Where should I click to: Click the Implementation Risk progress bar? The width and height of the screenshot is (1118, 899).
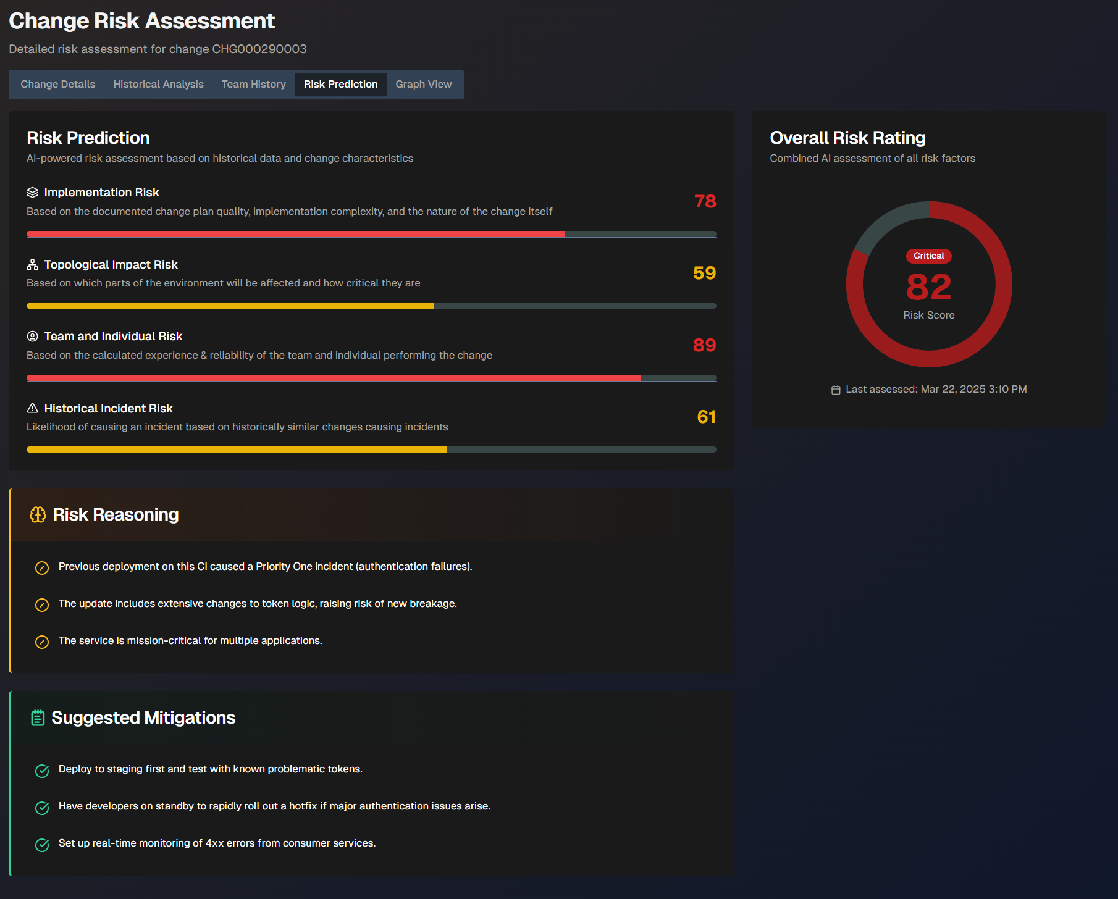(x=371, y=235)
